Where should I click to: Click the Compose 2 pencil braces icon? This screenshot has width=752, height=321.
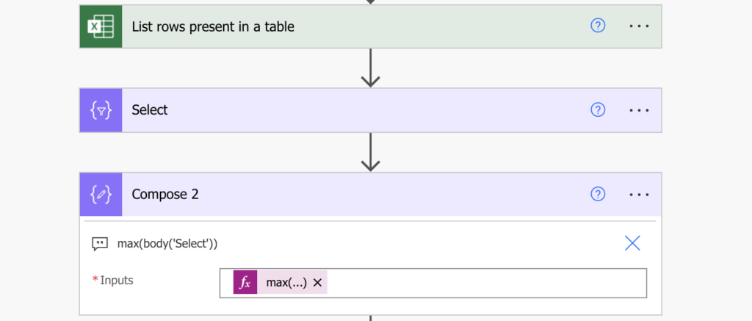point(101,195)
